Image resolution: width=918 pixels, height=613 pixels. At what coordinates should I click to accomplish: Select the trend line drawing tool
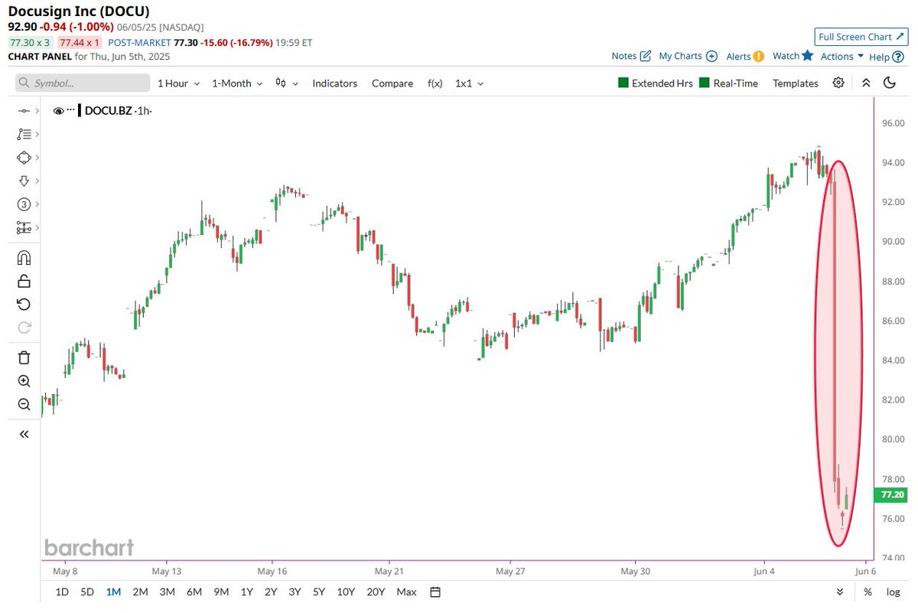(x=23, y=111)
